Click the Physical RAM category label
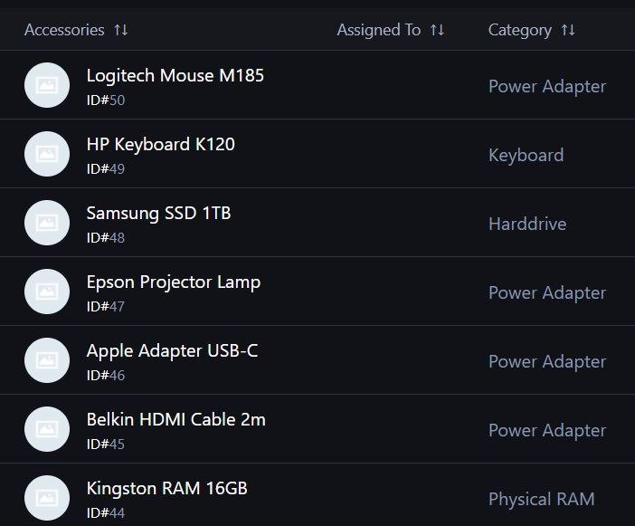The image size is (635, 526). click(542, 499)
